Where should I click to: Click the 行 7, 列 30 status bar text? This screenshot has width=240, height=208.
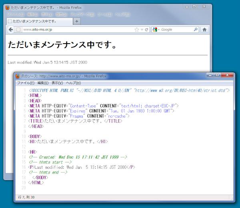click(x=26, y=197)
